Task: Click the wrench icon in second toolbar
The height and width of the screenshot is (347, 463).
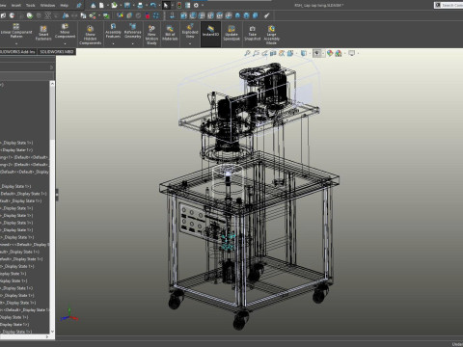Action: pos(266,15)
